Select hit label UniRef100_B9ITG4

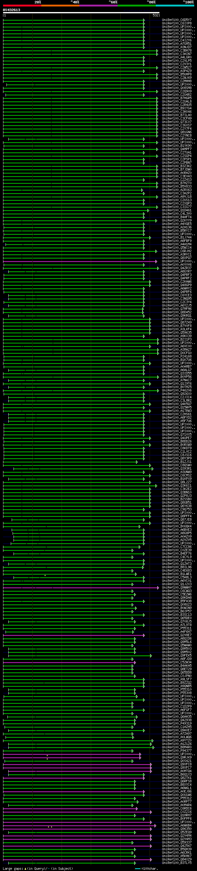coord(177,108)
